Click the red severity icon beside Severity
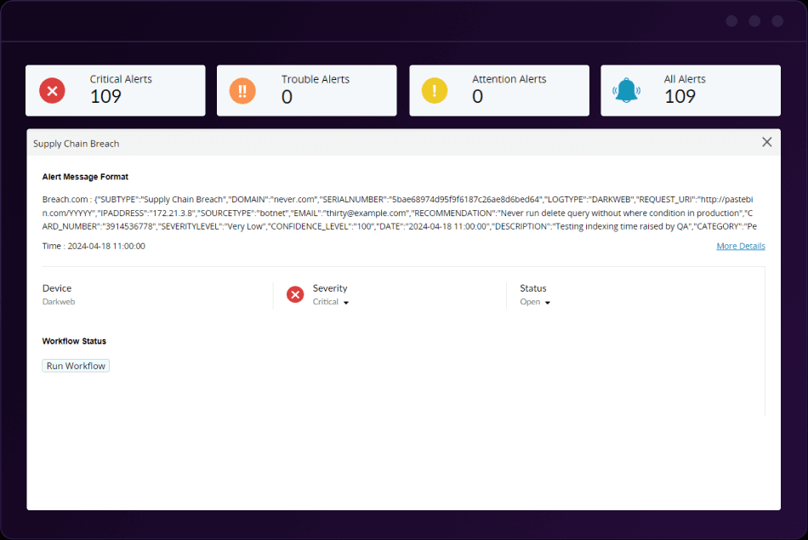 click(295, 294)
